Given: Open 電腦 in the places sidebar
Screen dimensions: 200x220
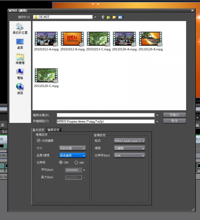Looking at the screenshot, I should [x=20, y=74].
